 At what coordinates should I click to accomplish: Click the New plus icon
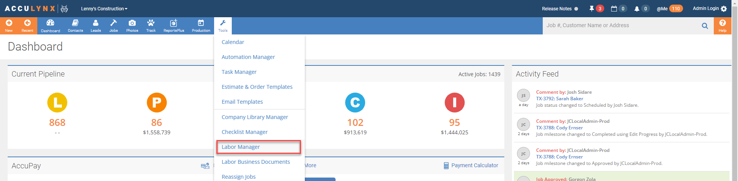[x=9, y=23]
